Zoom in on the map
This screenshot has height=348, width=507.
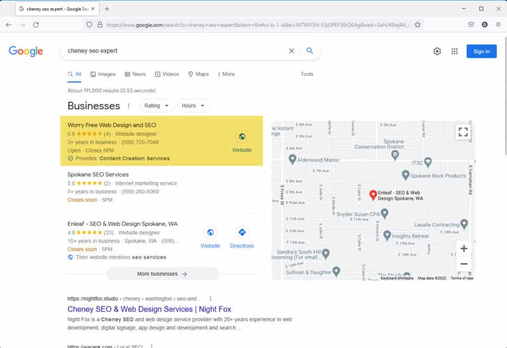point(463,249)
